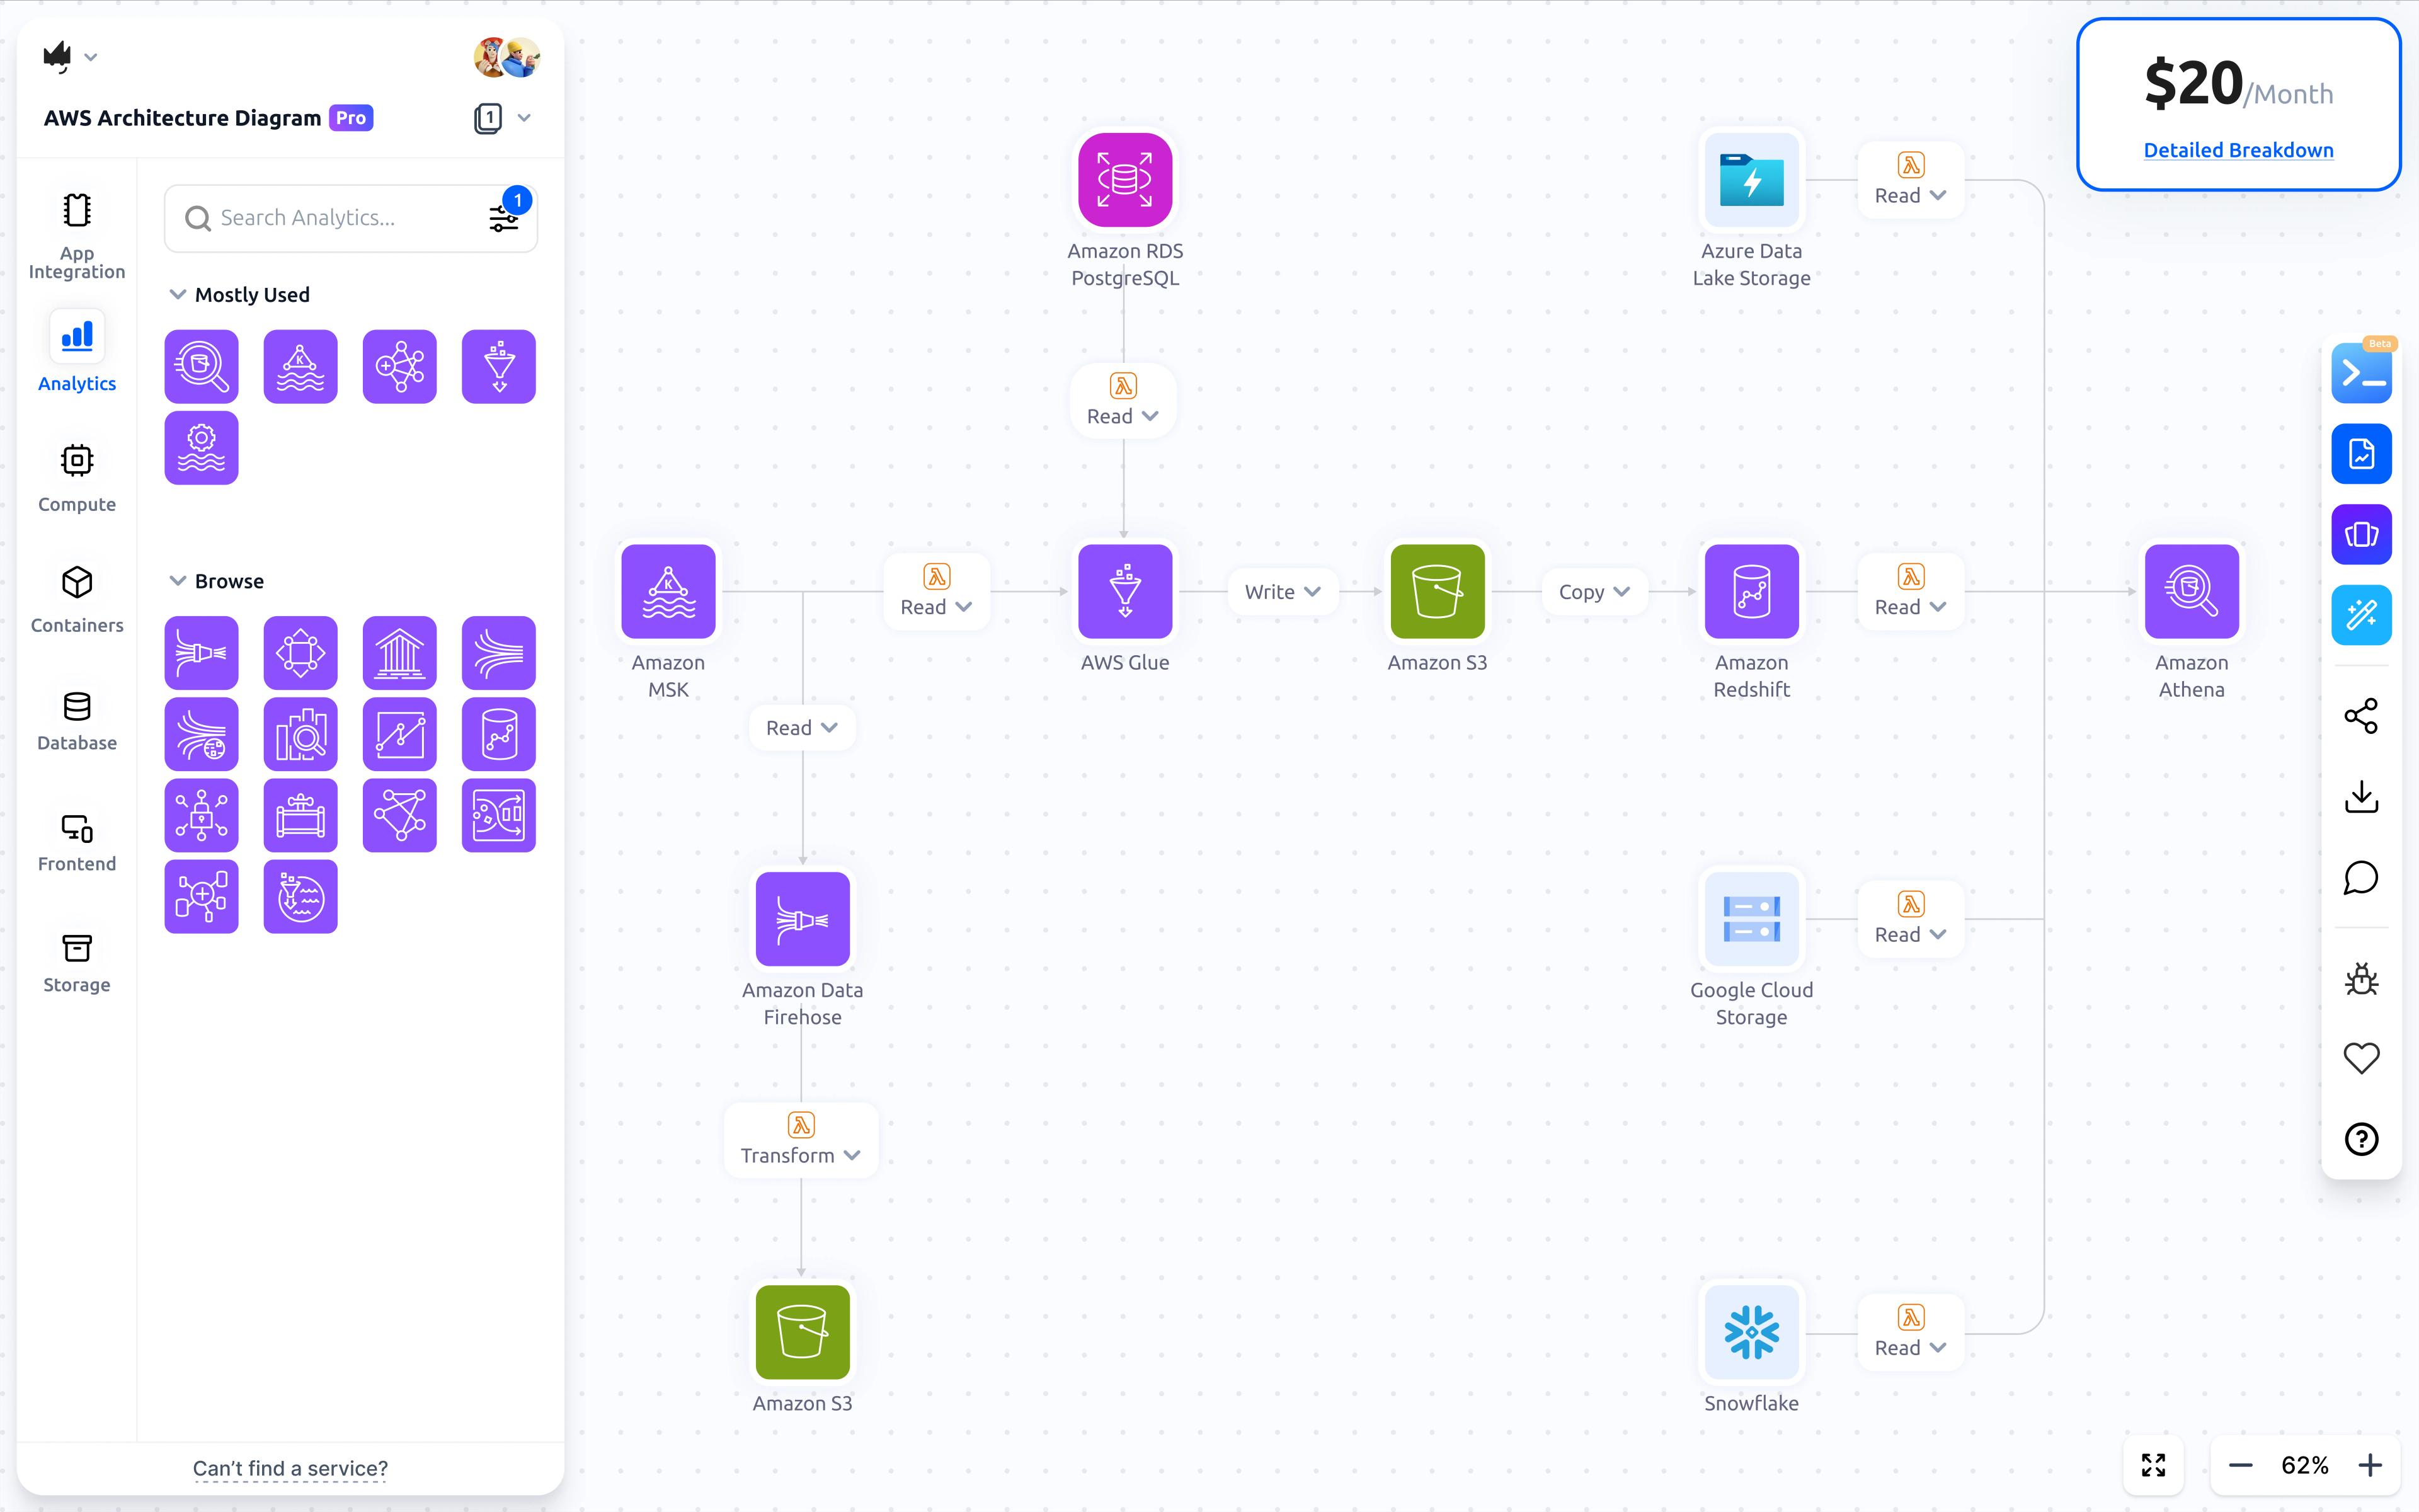This screenshot has width=2419, height=1512.
Task: Open the terminal Beta tool
Action: click(x=2360, y=374)
